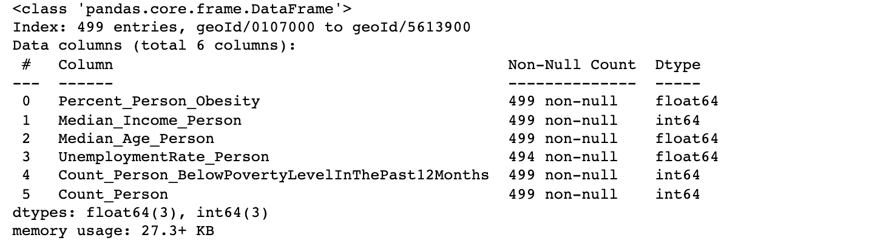Click the 'Column' header label

[86, 65]
